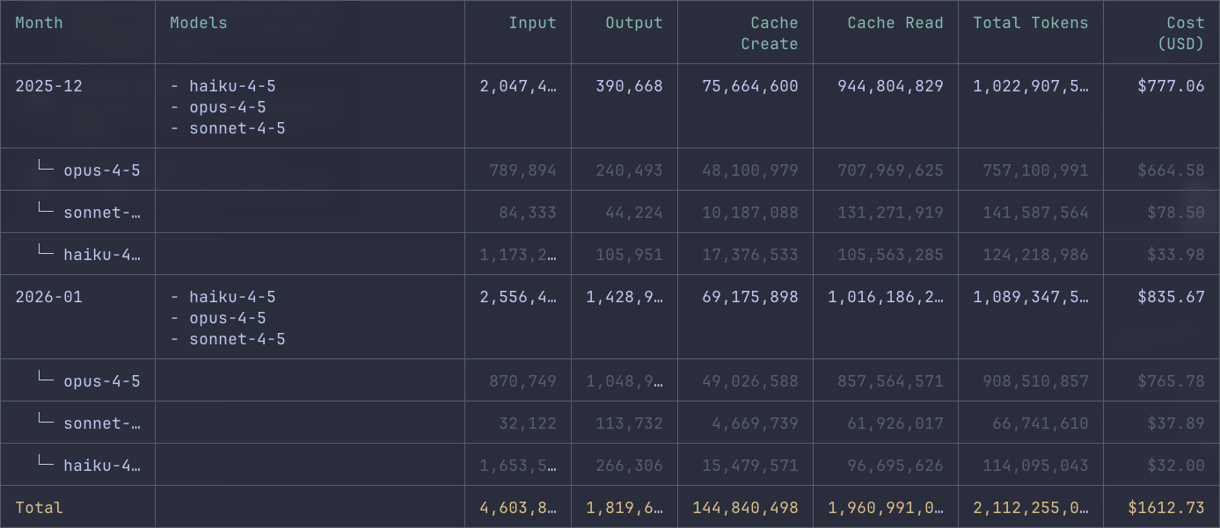This screenshot has height=528, width=1220.
Task: Click opus-4-5 sub-row with $664.58 cost
Action: 100,170
